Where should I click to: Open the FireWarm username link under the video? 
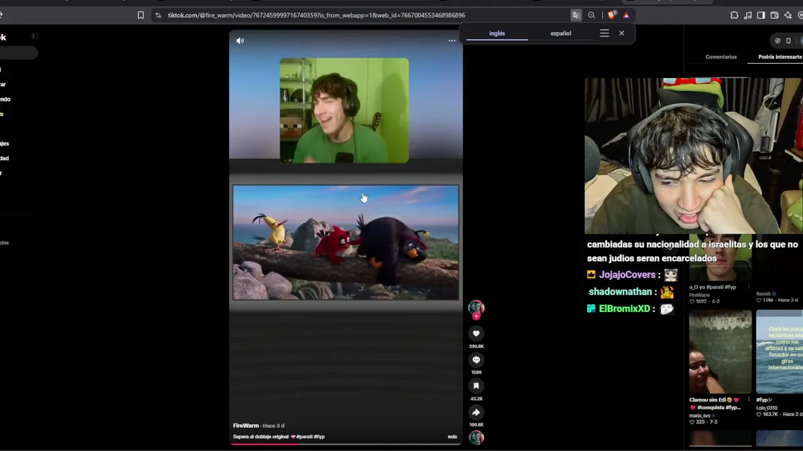click(x=246, y=426)
